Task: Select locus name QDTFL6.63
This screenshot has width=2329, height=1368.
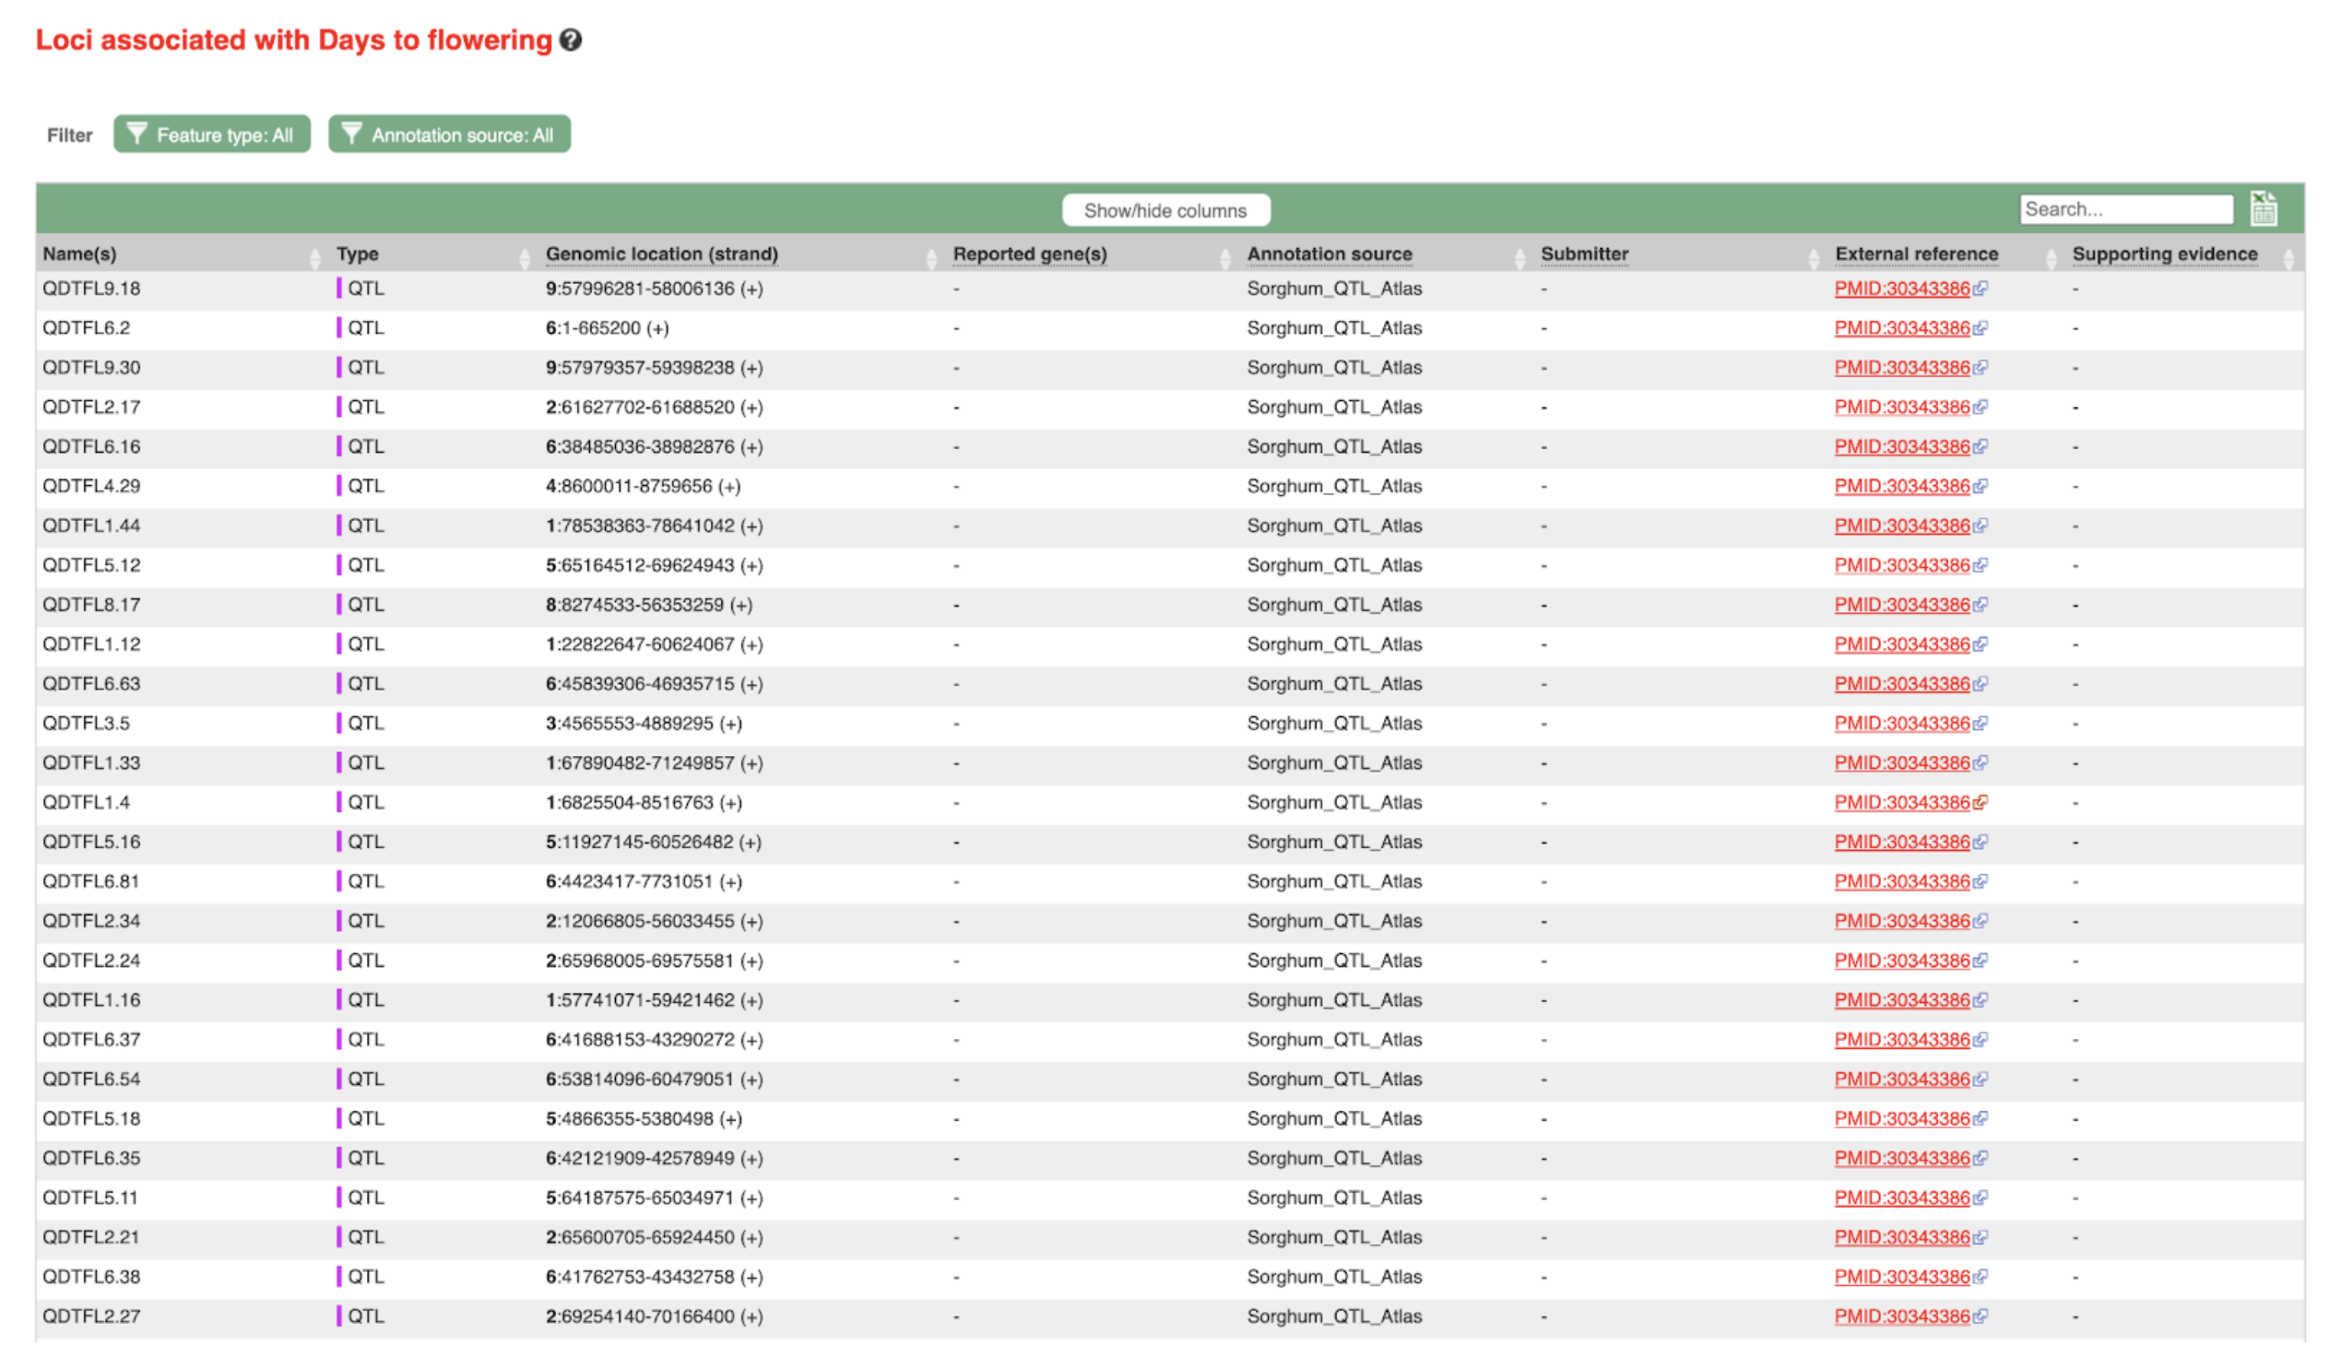Action: point(91,683)
